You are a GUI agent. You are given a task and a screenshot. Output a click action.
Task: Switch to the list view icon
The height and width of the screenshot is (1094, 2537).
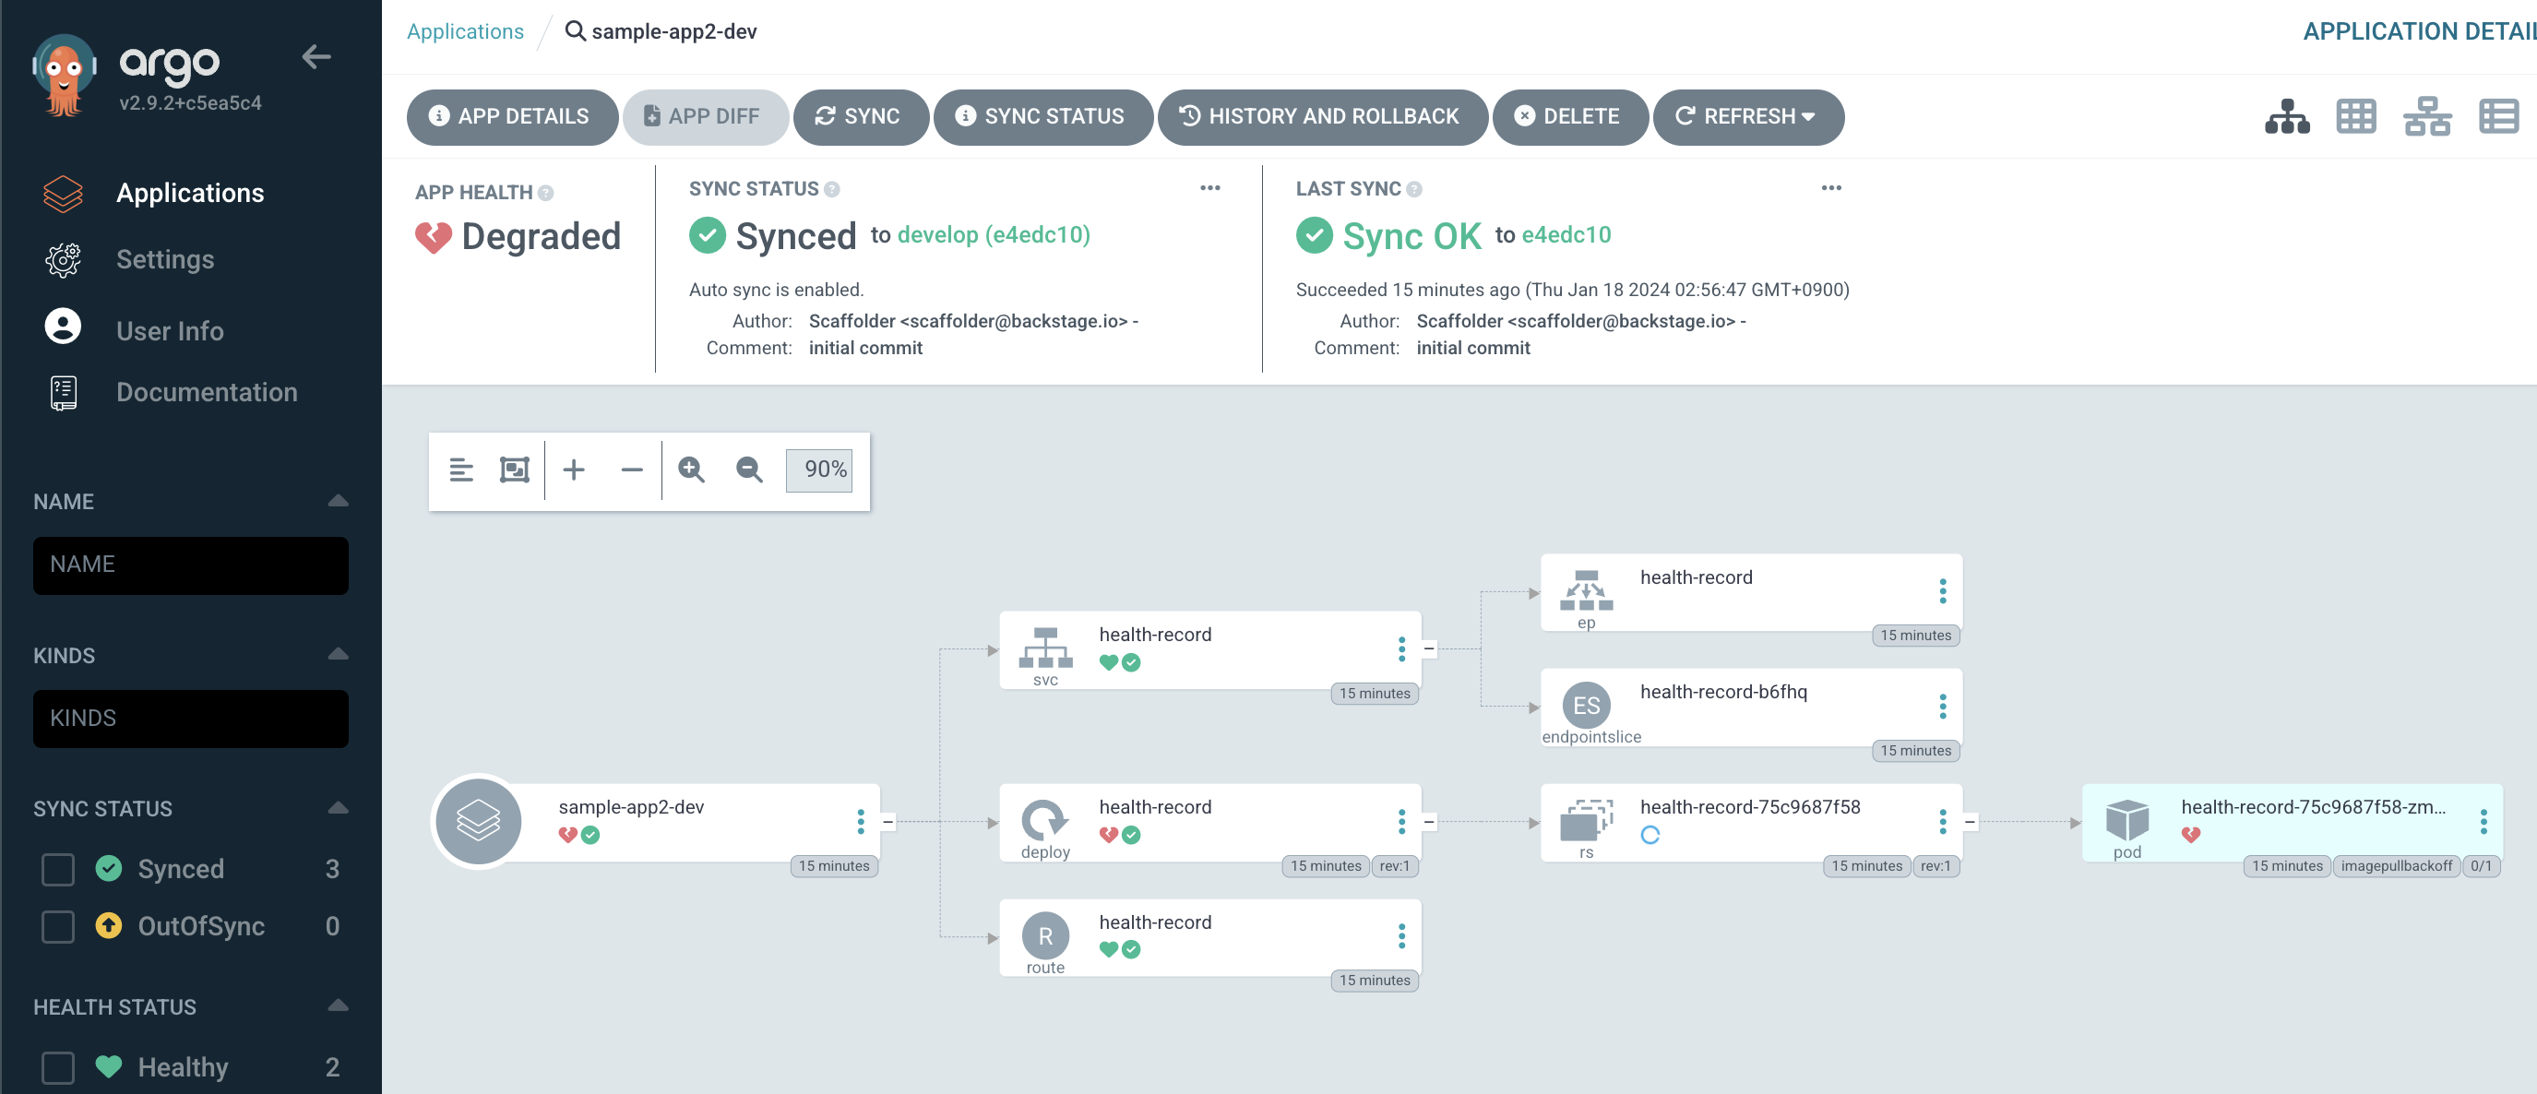point(2497,116)
